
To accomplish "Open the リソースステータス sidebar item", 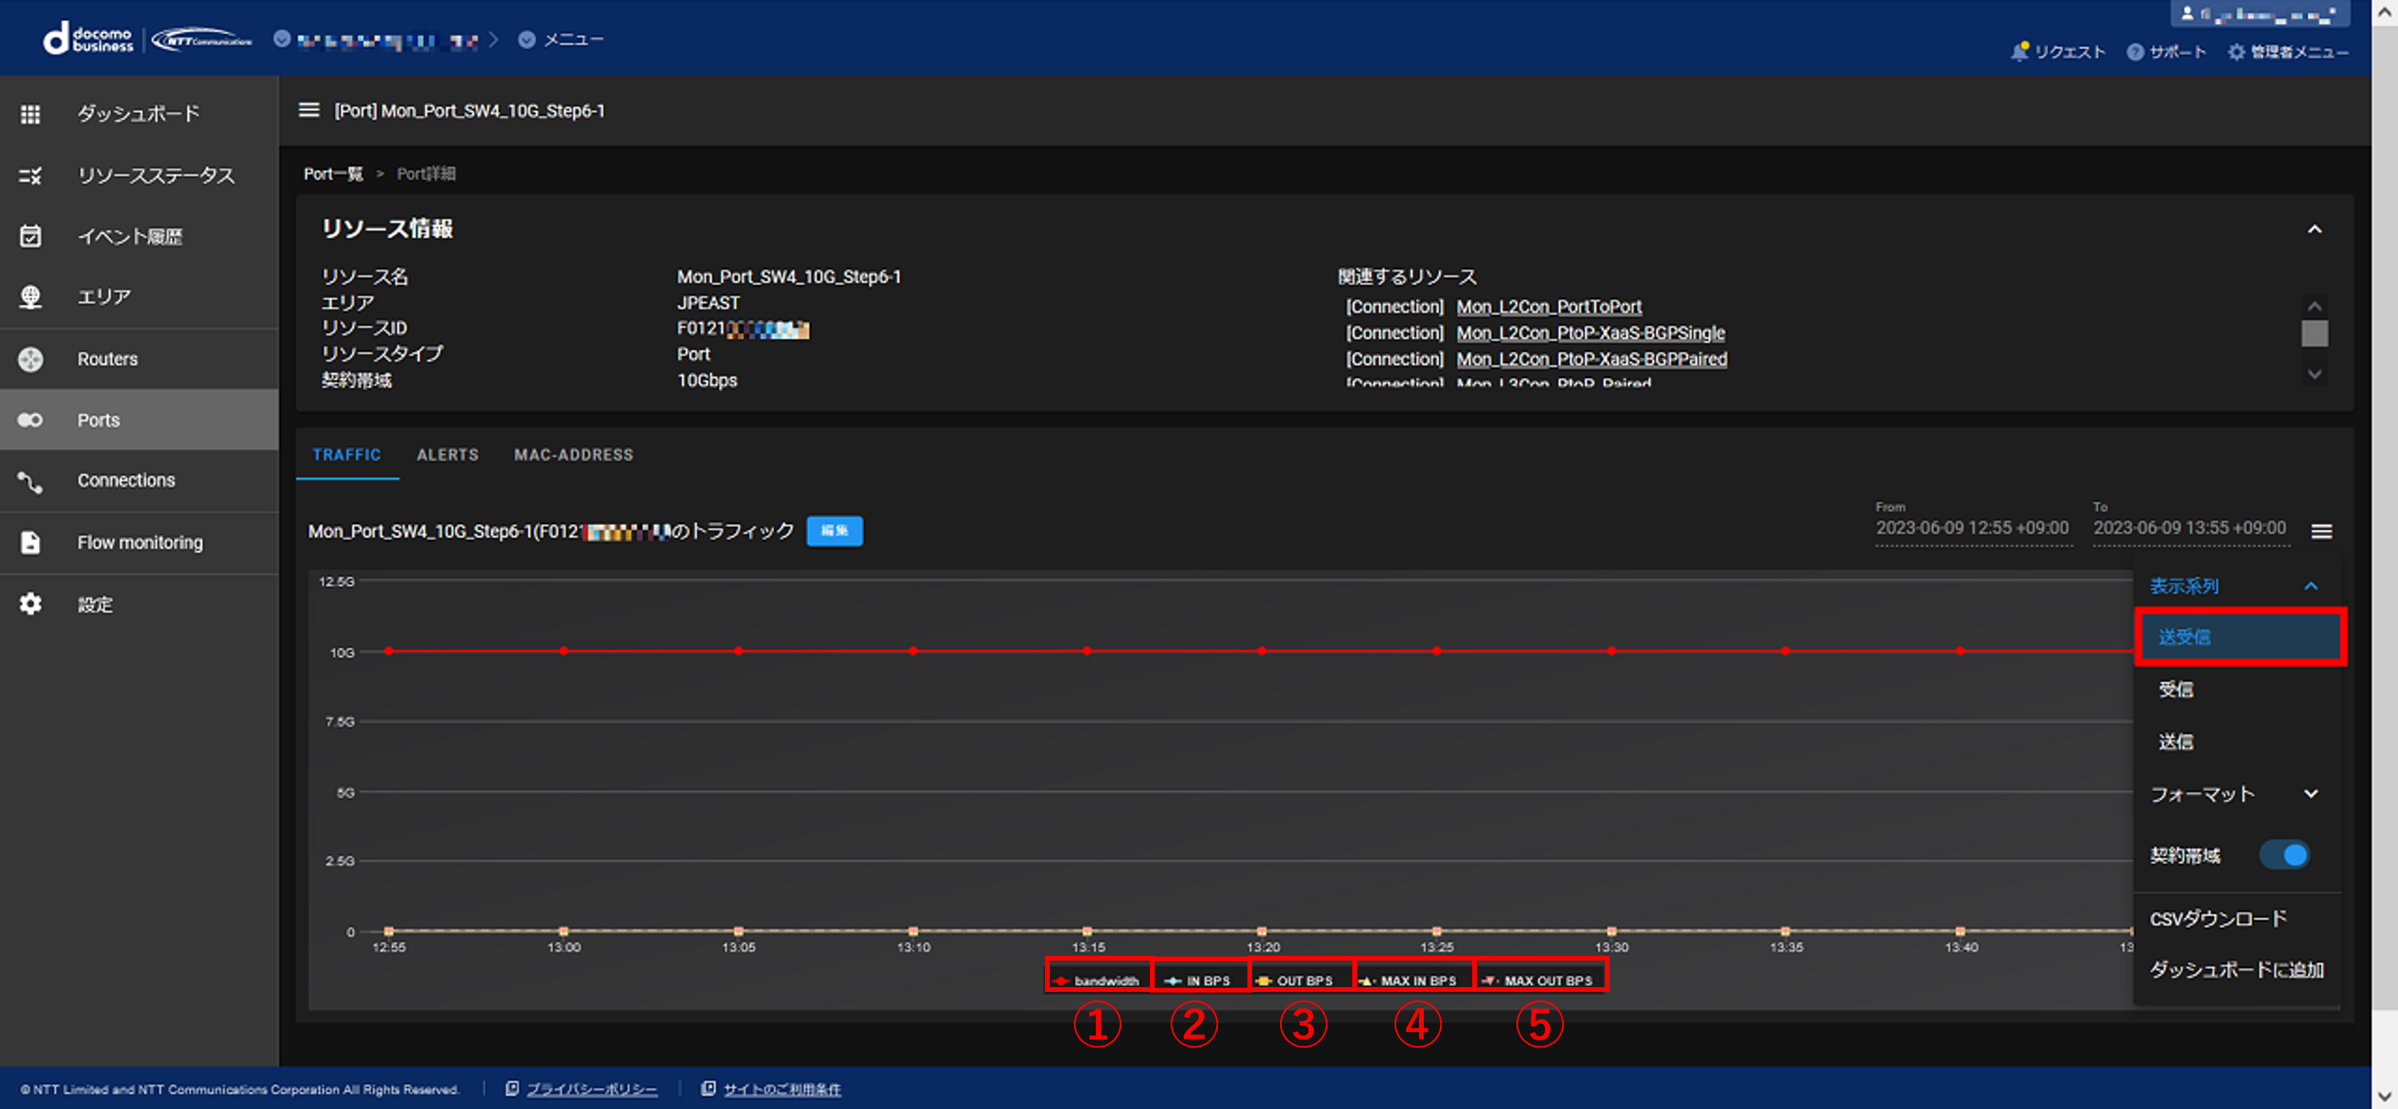I will [x=140, y=175].
